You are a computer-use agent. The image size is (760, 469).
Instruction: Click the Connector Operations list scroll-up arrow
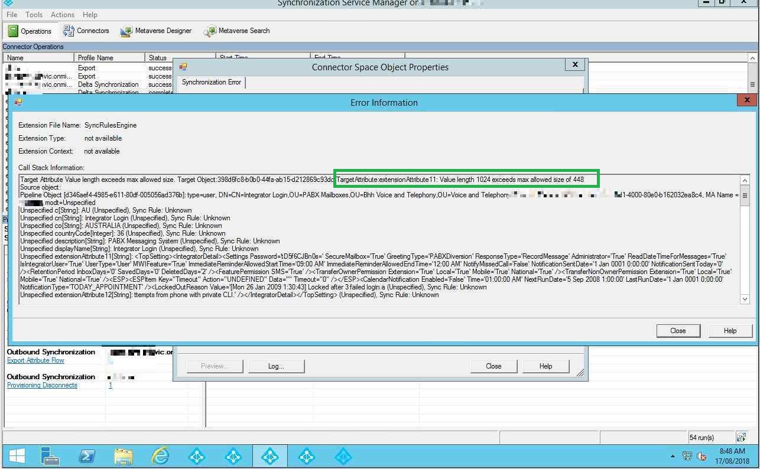[752, 58]
